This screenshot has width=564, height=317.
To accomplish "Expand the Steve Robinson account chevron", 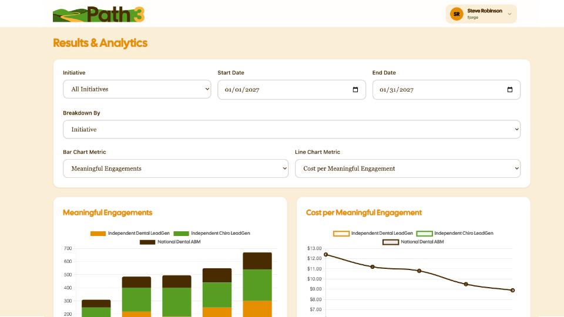I will pyautogui.click(x=509, y=14).
